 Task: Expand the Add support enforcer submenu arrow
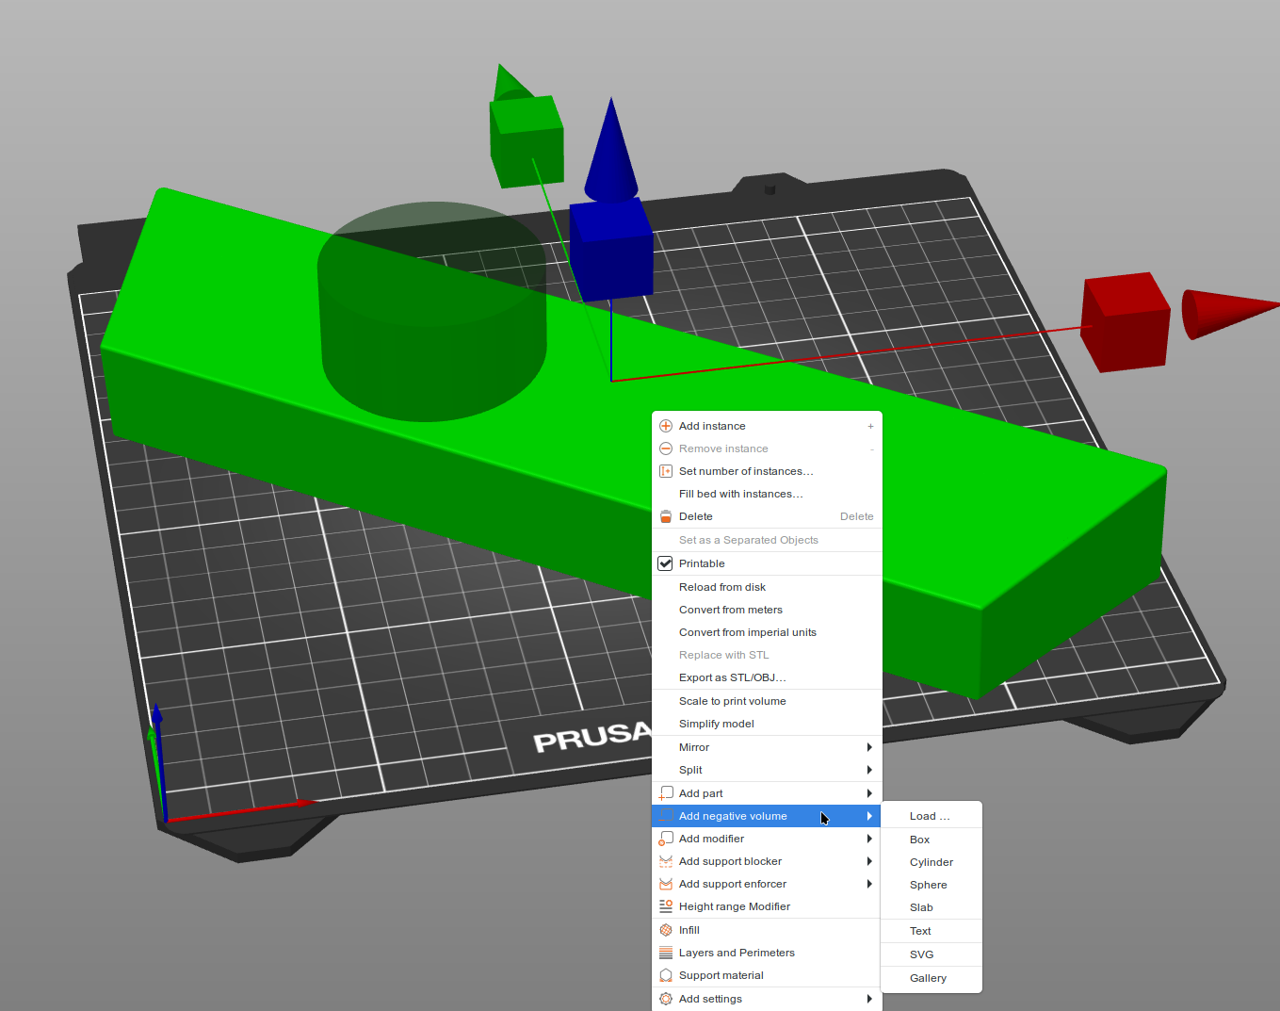(x=869, y=884)
